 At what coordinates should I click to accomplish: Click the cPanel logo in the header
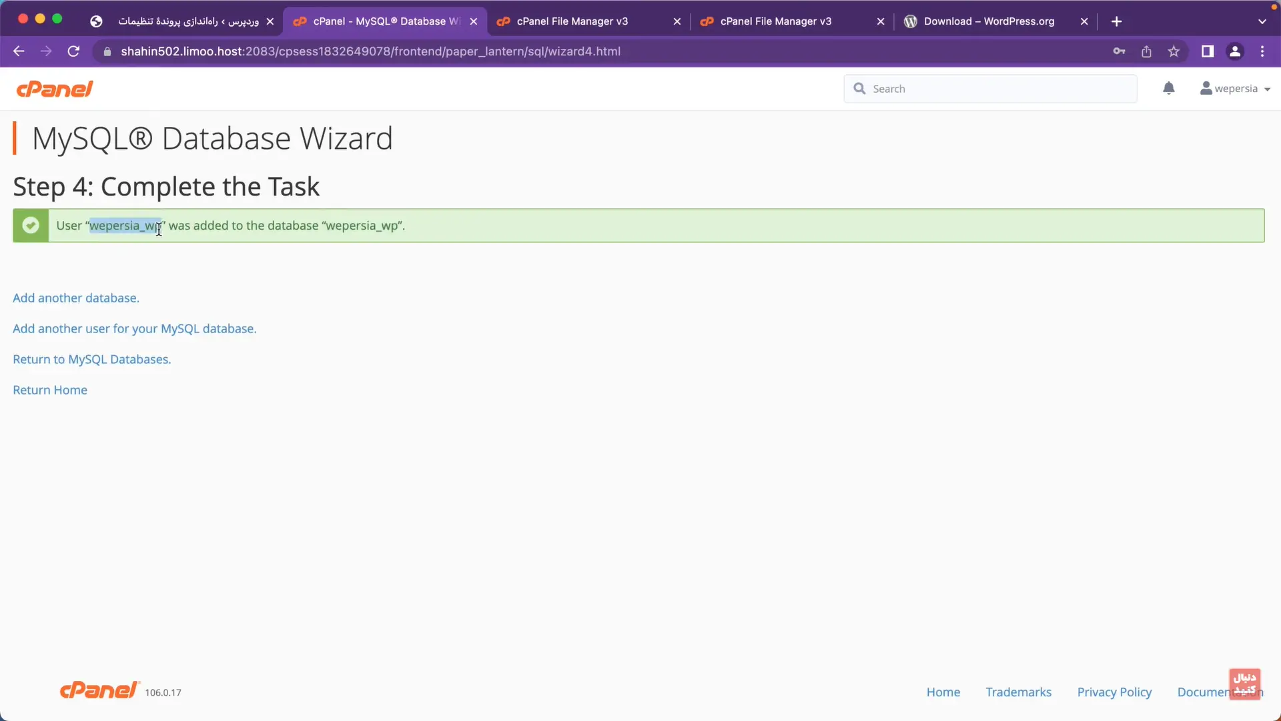(x=55, y=89)
